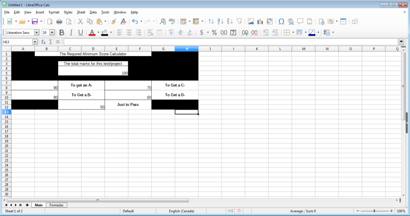Click the add new sheet plus button
Viewport: 410px width, 216px height.
(27, 205)
